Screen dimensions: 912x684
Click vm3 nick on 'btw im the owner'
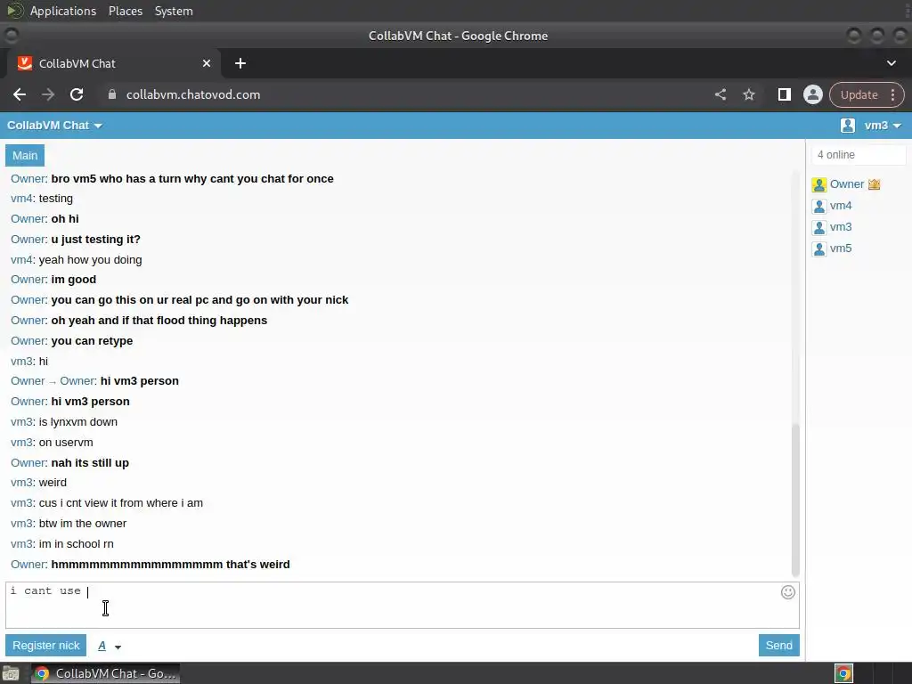pos(21,524)
